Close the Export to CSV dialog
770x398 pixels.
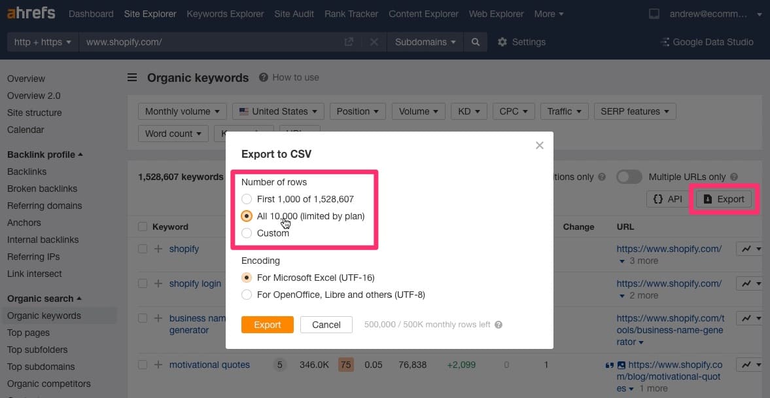(x=540, y=145)
